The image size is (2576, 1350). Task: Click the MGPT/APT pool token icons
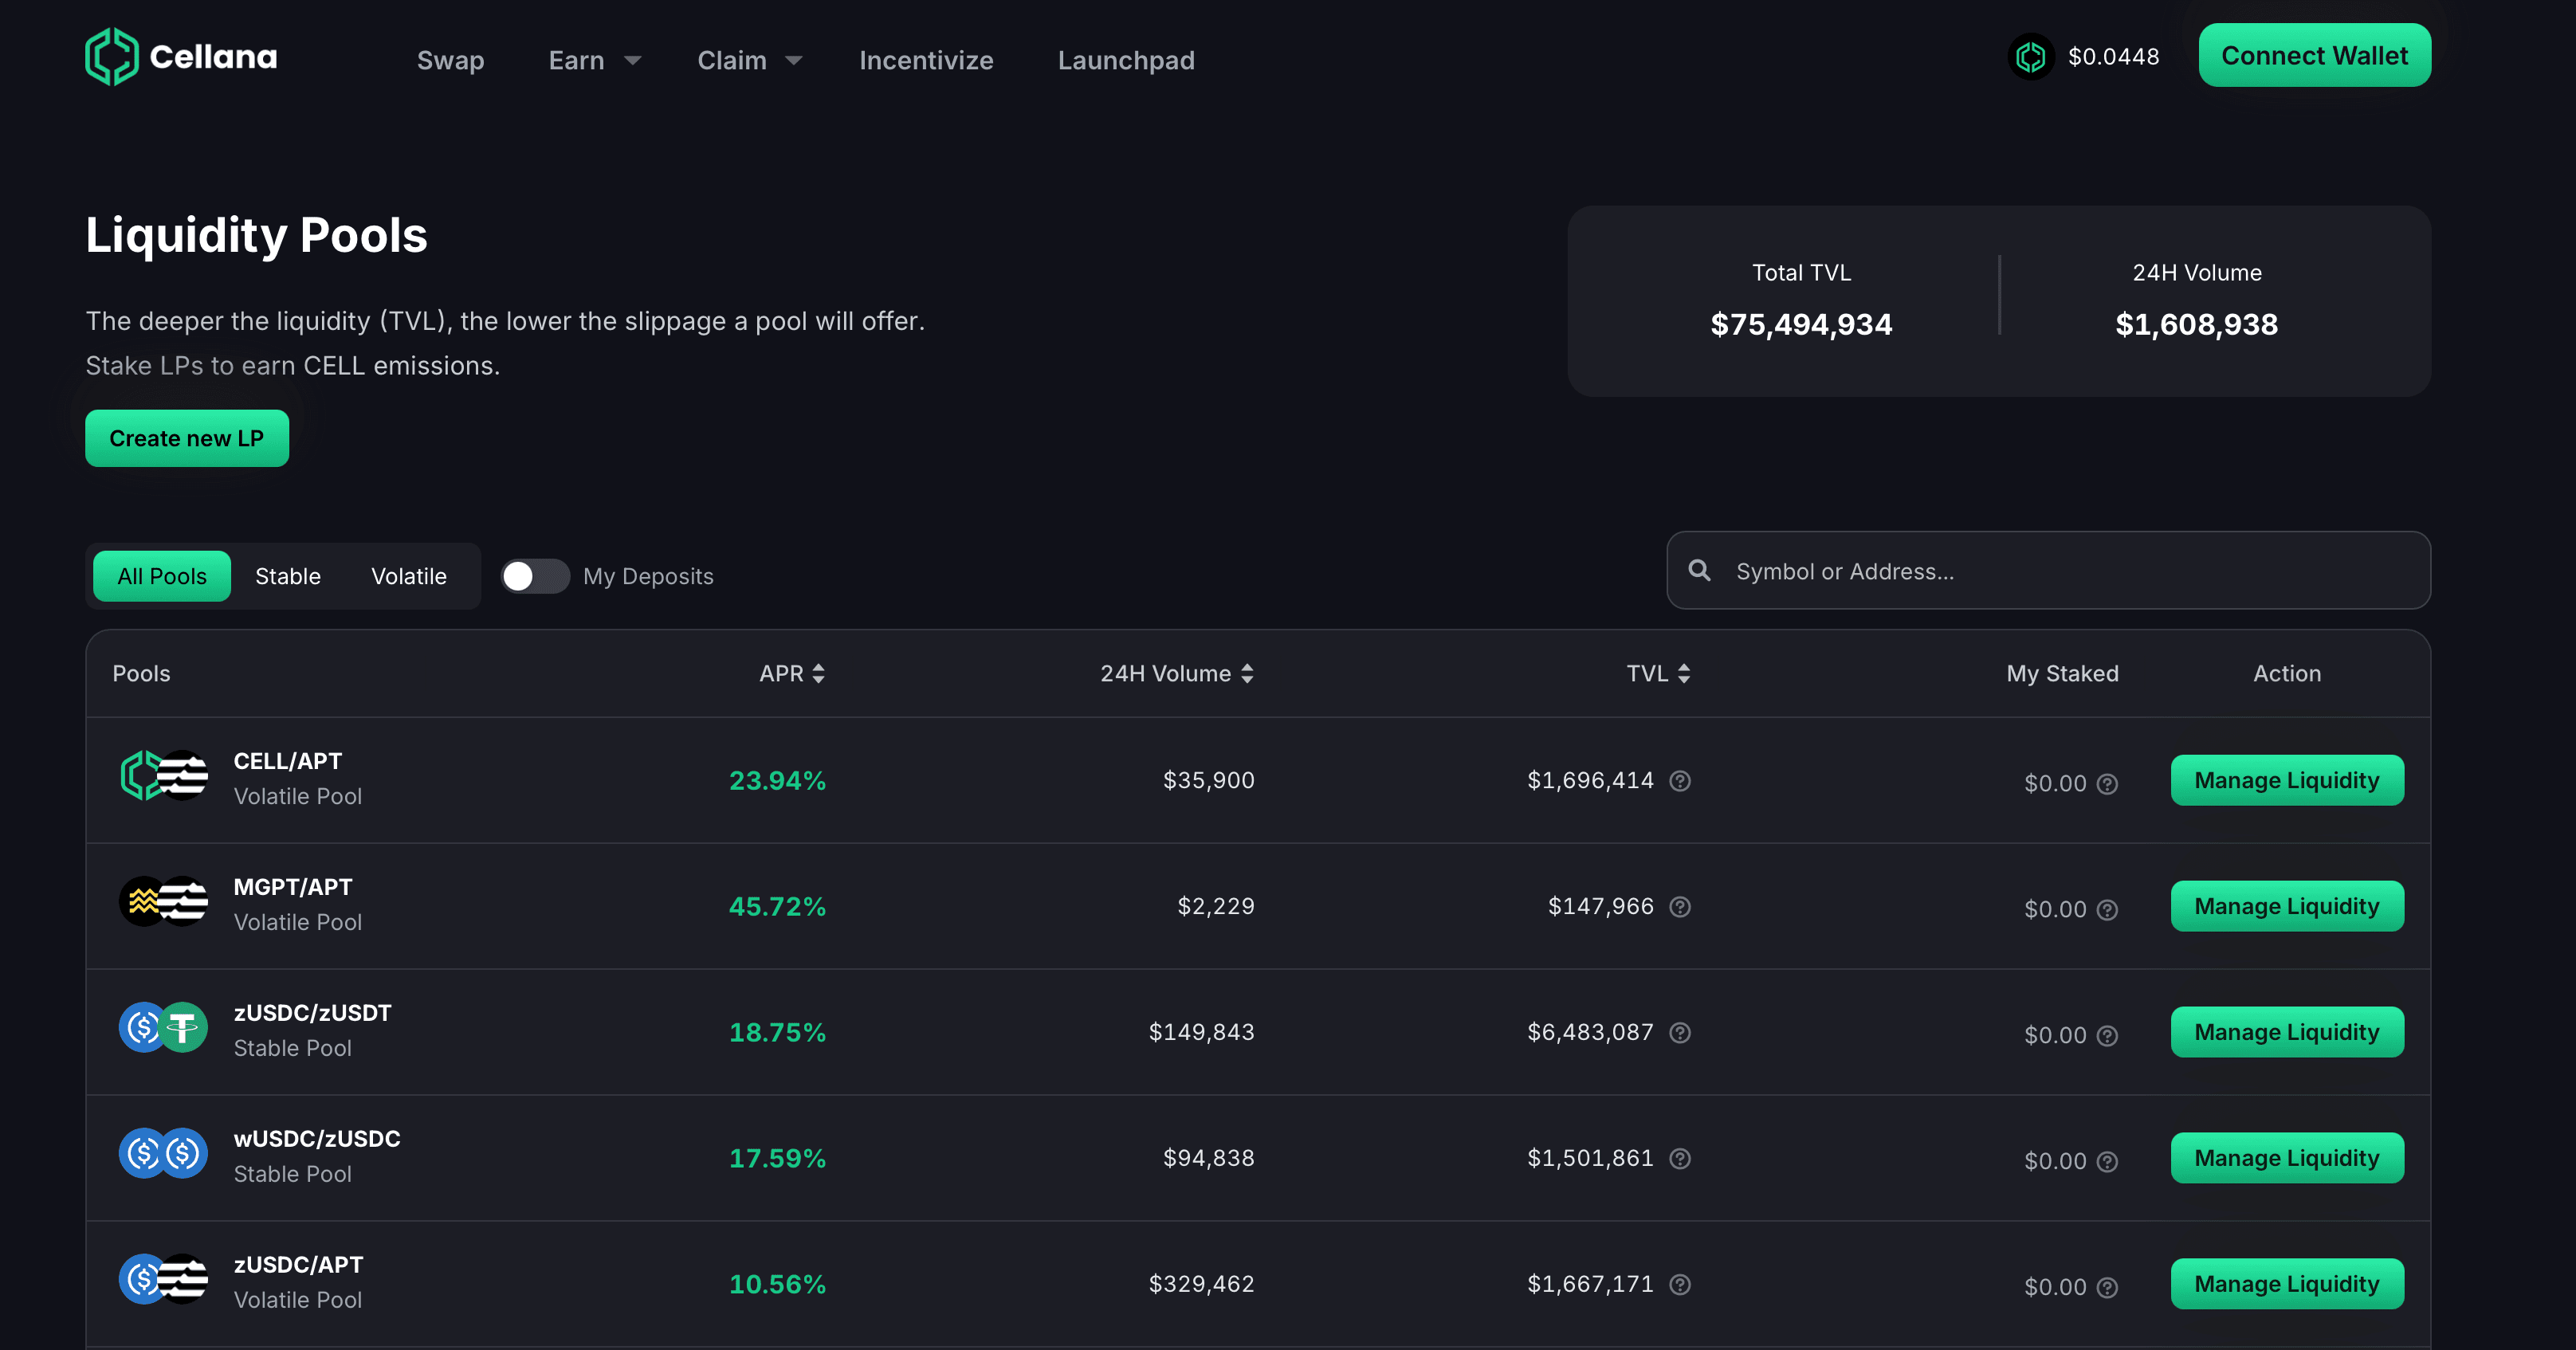pos(164,902)
